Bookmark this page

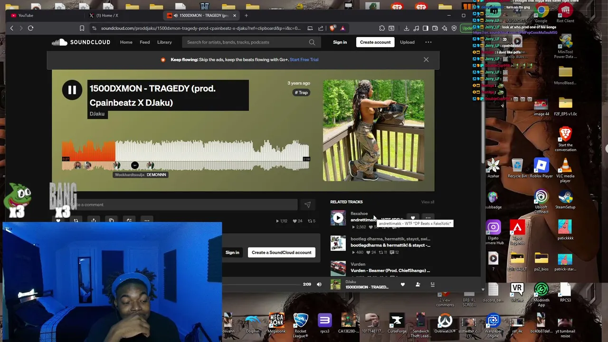[x=82, y=28]
